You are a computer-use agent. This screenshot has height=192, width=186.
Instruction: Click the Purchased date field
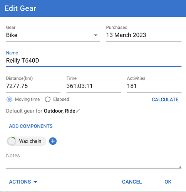[144, 35]
